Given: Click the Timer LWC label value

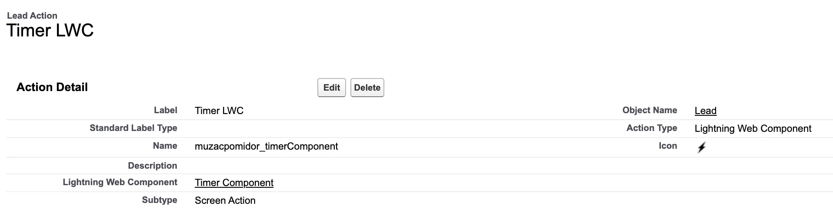Looking at the screenshot, I should tap(219, 111).
